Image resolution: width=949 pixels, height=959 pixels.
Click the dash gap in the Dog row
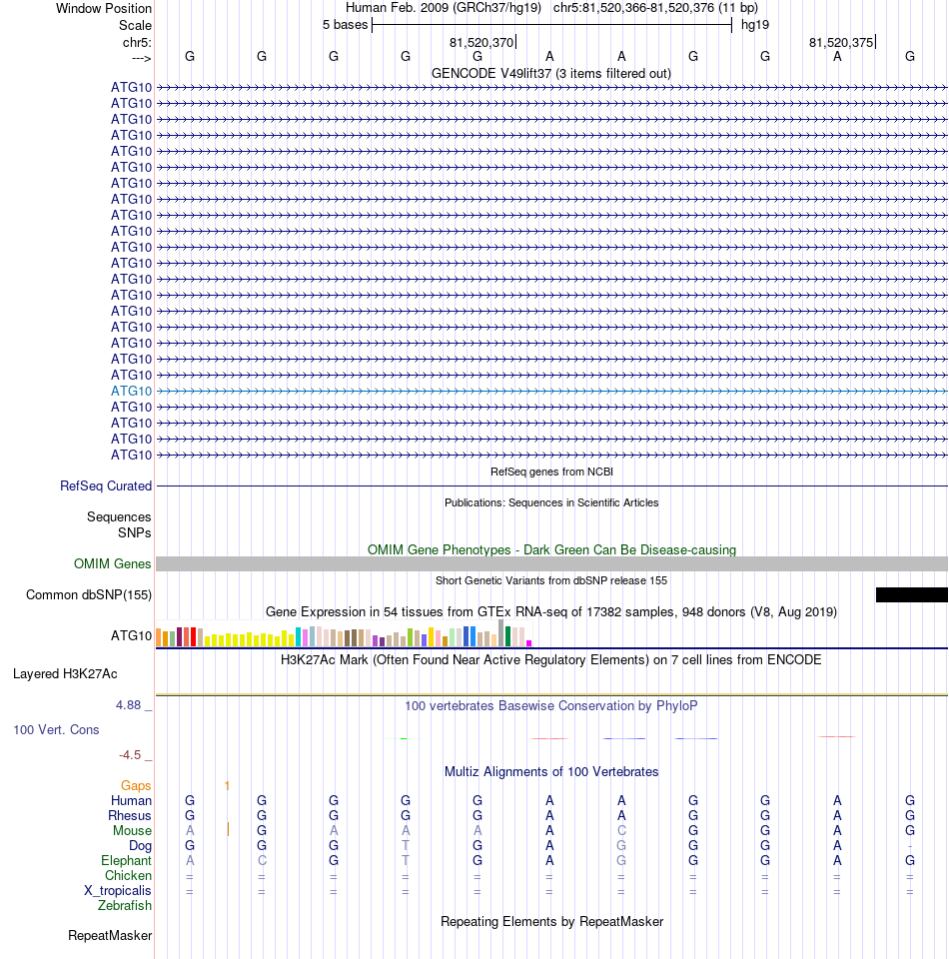point(910,846)
